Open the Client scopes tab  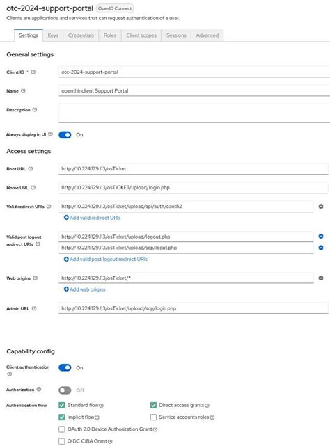coord(141,35)
